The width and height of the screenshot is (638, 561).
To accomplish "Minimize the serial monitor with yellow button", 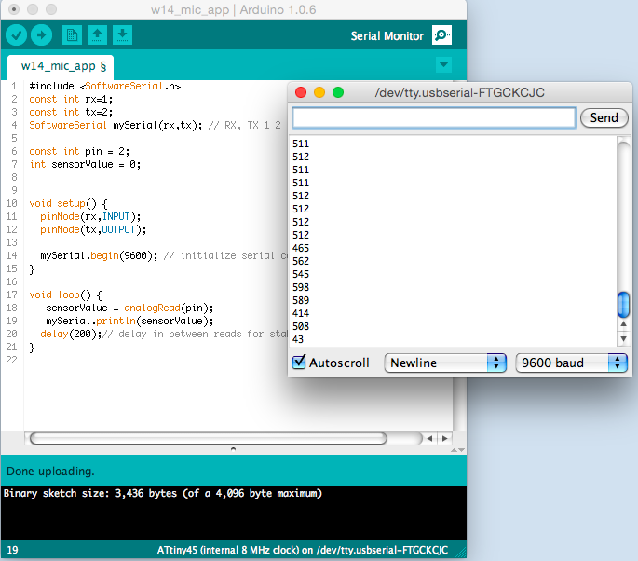I will (319, 92).
